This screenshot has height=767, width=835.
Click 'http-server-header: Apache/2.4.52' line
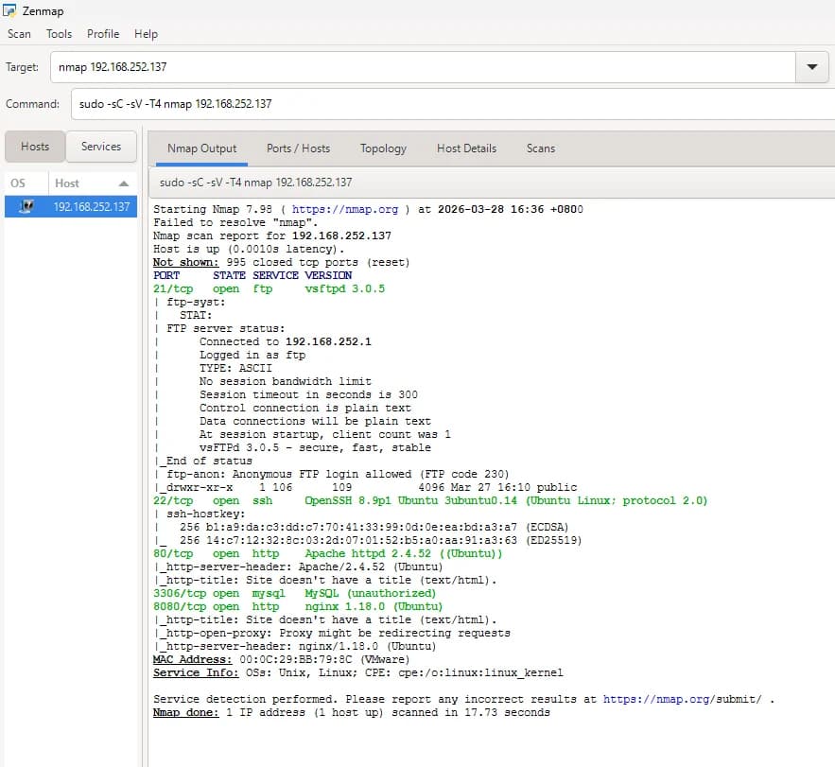pos(298,567)
